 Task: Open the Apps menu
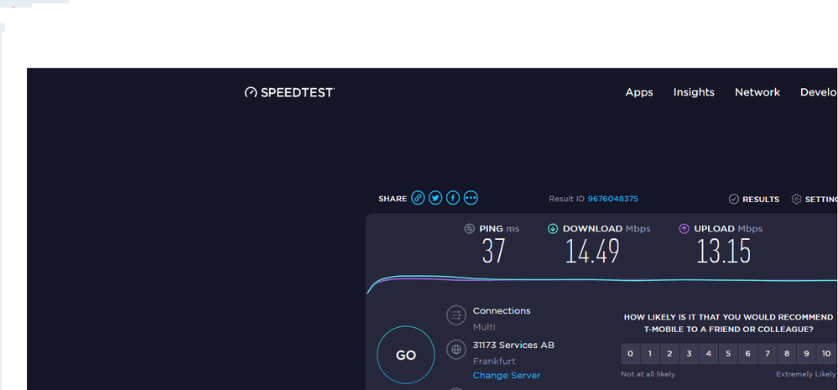coord(639,92)
